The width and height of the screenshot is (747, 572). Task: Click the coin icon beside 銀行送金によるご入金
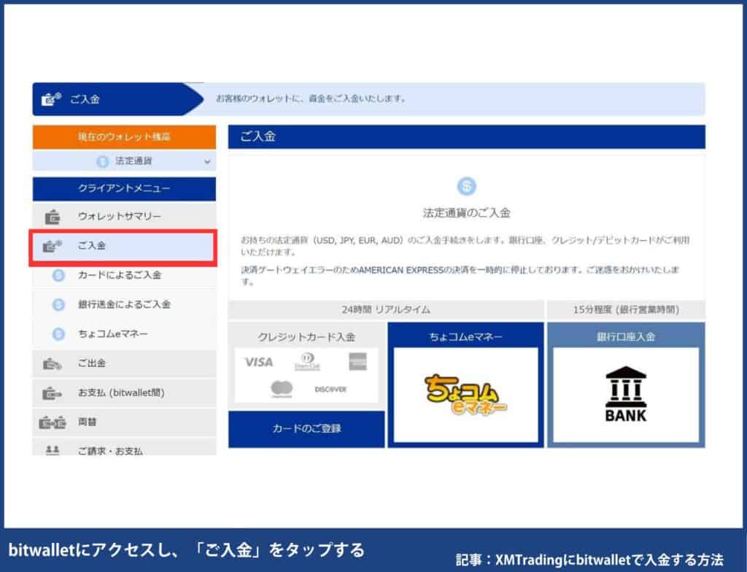point(58,304)
